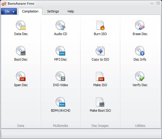Open the MP3 Disc tool
162x139 pixels.
point(60,53)
